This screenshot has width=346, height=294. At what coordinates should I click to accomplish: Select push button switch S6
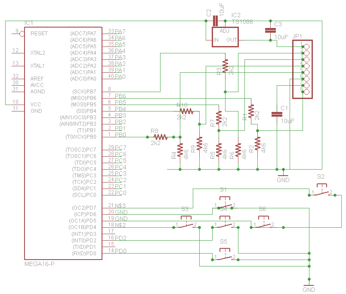pyautogui.click(x=262, y=224)
